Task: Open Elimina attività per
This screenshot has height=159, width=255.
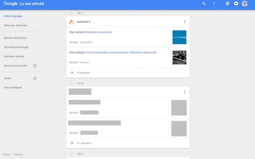Action: tap(15, 38)
